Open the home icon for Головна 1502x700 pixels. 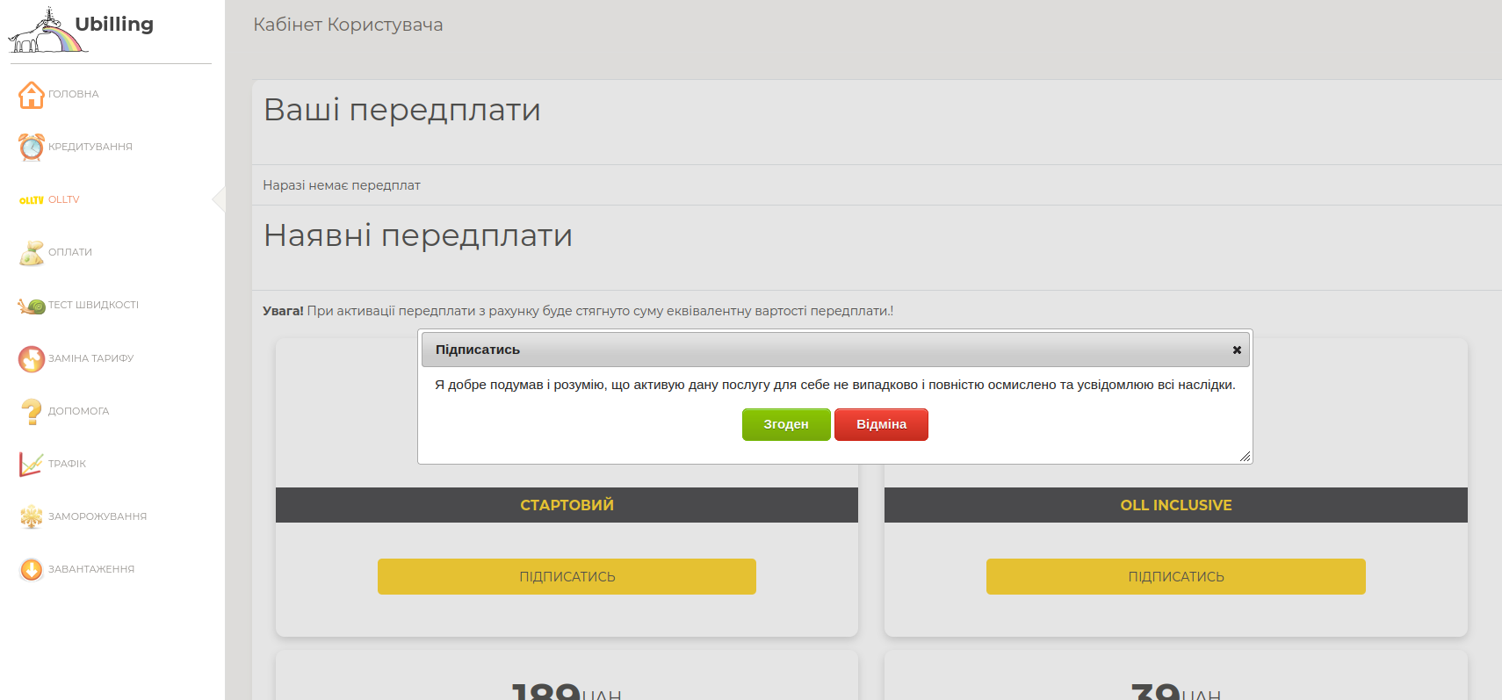(x=32, y=95)
